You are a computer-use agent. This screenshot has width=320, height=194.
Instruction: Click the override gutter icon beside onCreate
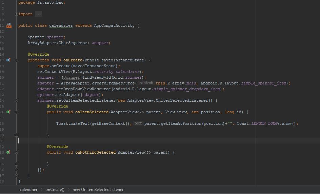click(x=8, y=60)
